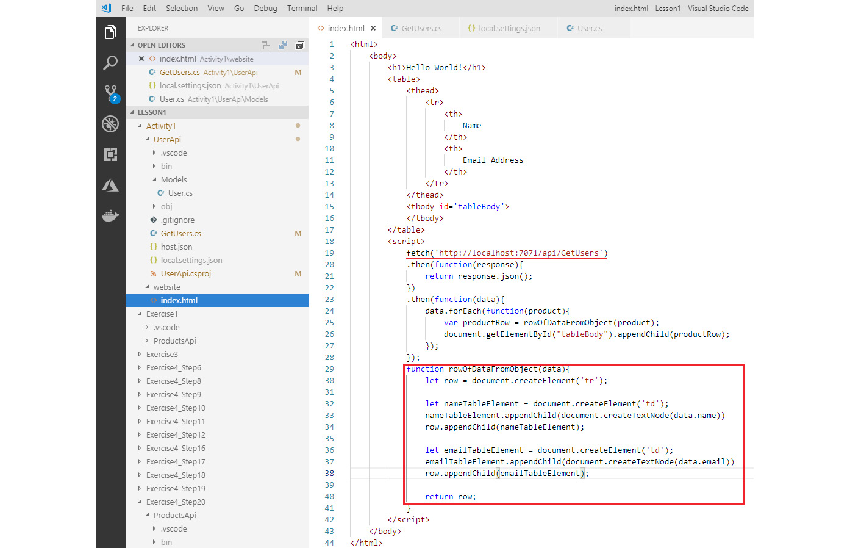
Task: Open the Debug menu
Action: click(x=265, y=8)
